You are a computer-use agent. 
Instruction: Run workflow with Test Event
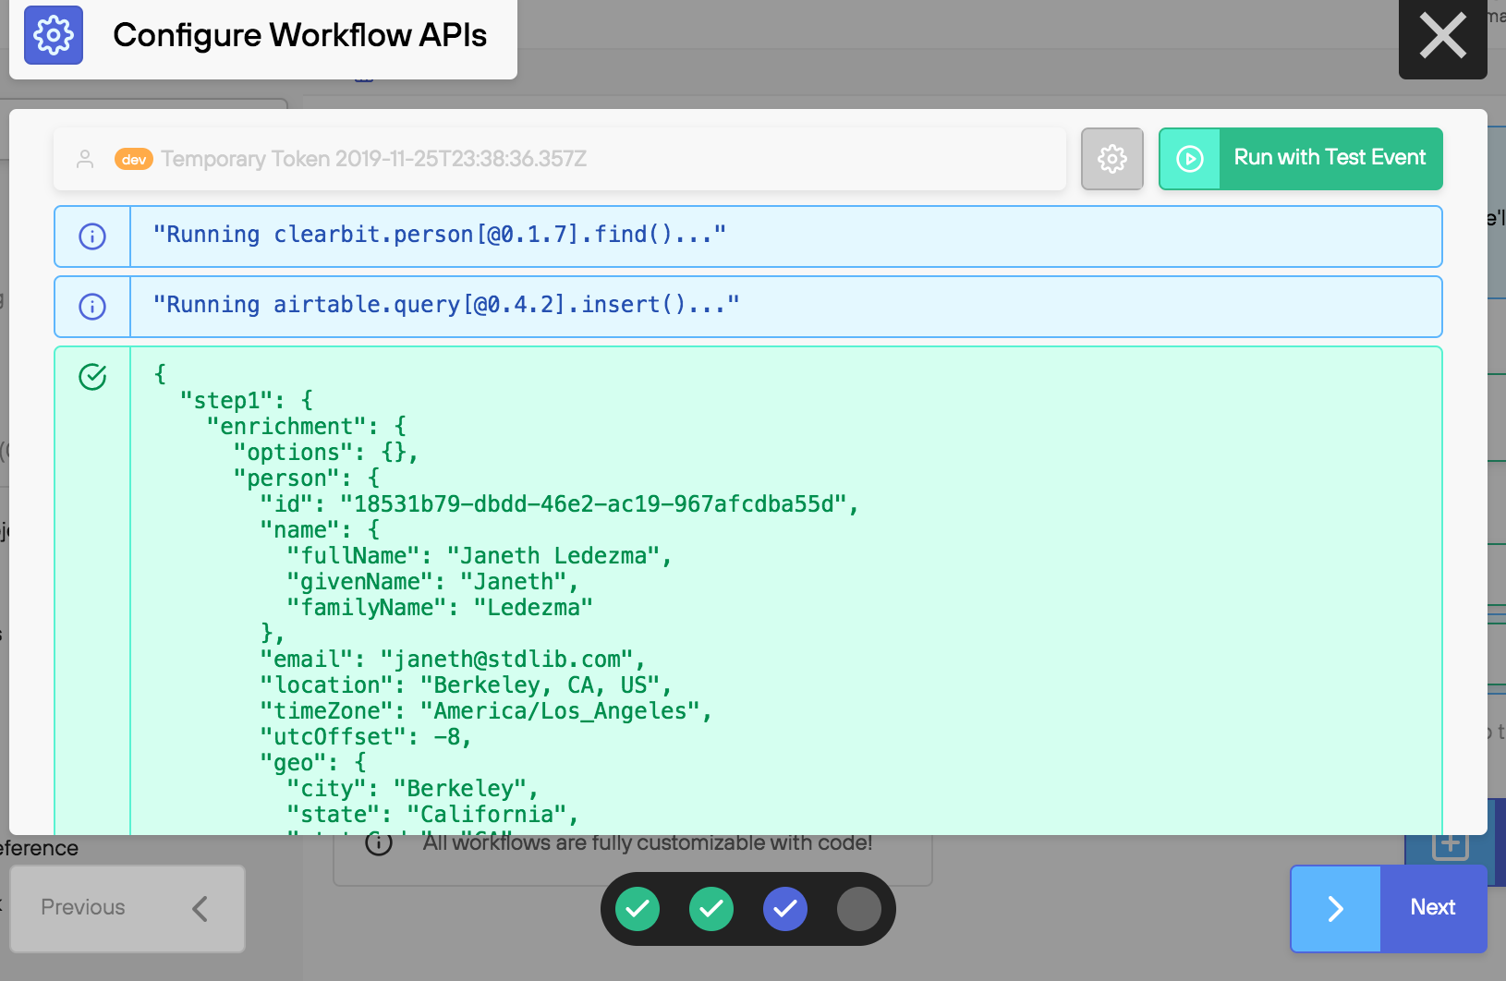click(x=1329, y=158)
